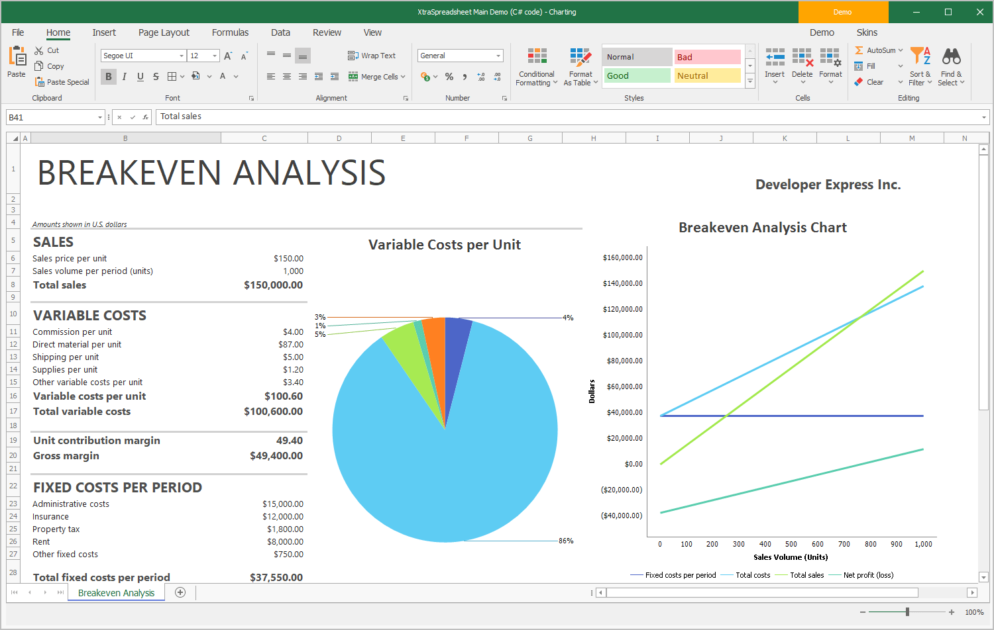Open Find & Select tools
This screenshot has height=630, width=994.
[952, 66]
